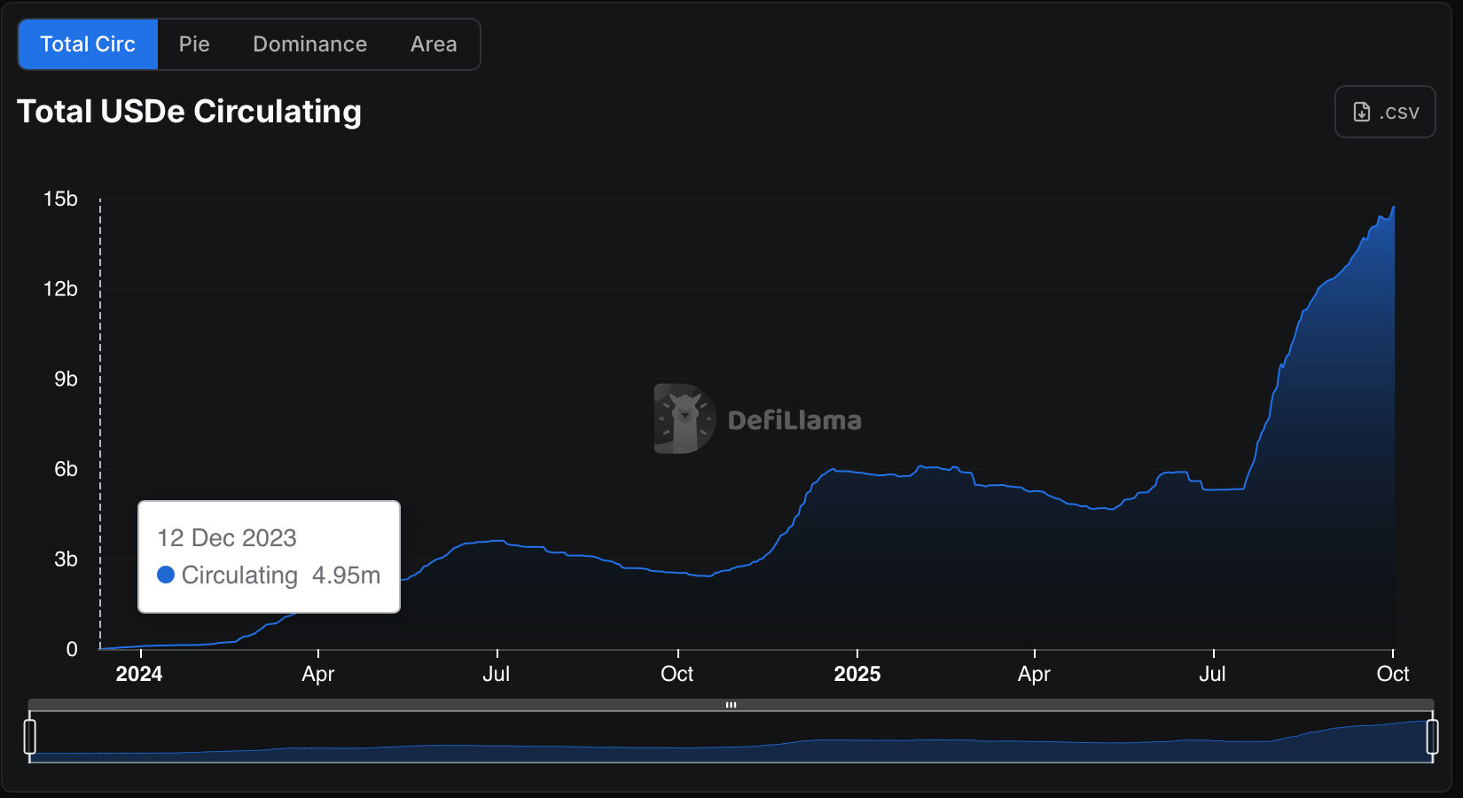Click the 2025 x-axis label
1463x798 pixels.
[857, 674]
